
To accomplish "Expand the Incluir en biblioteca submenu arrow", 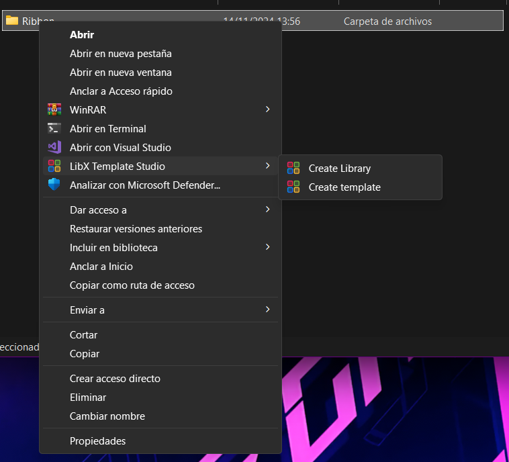I will click(267, 247).
